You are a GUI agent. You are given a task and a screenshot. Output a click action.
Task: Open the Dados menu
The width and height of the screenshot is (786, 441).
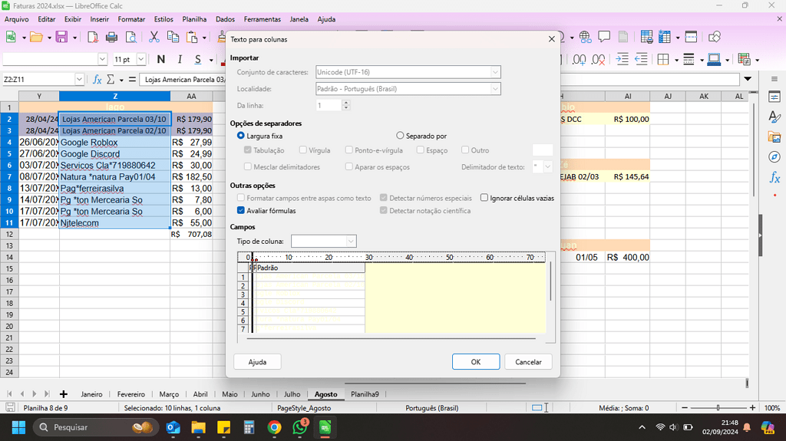point(225,19)
